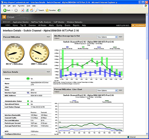Screen dimensions: 149x139
Task: Open the Alerts view
Action: point(51,25)
